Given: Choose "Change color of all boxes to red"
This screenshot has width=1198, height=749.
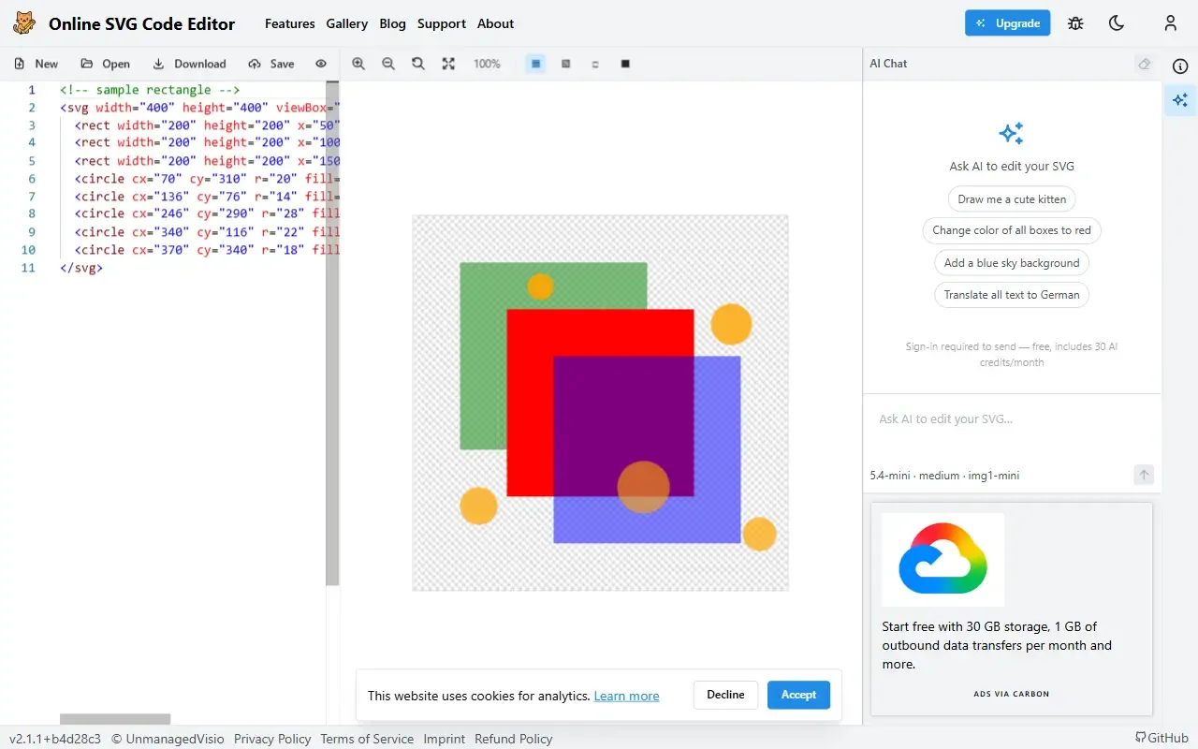Looking at the screenshot, I should [x=1012, y=230].
